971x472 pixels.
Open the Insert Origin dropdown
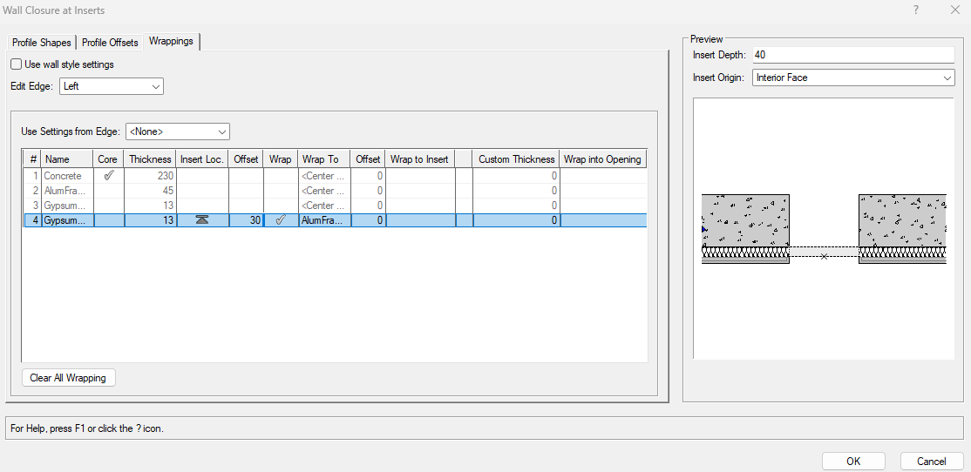pos(853,78)
